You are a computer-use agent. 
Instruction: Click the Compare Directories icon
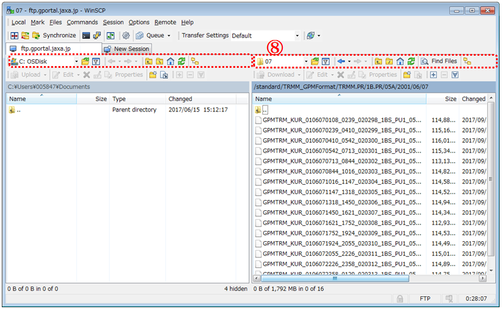(15, 36)
